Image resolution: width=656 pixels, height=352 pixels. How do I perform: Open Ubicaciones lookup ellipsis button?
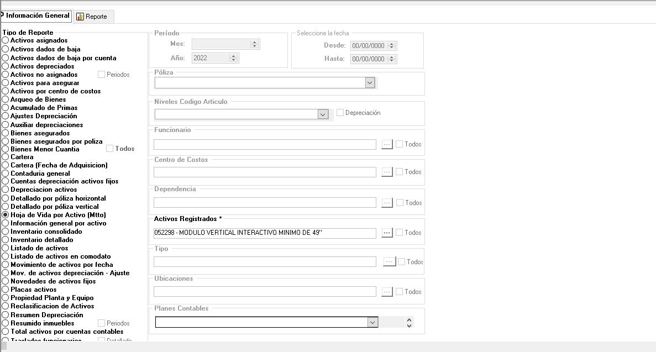387,291
